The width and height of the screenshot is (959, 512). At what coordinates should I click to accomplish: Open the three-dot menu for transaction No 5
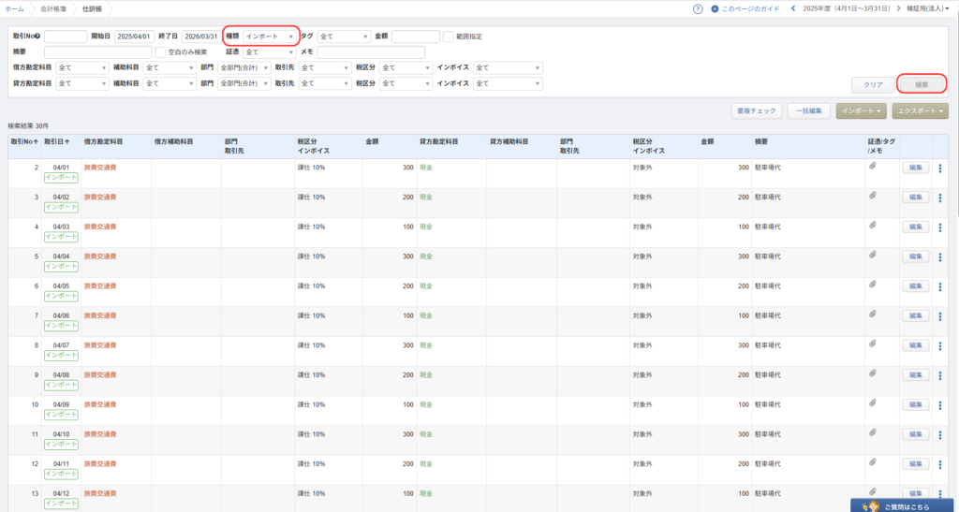click(939, 258)
